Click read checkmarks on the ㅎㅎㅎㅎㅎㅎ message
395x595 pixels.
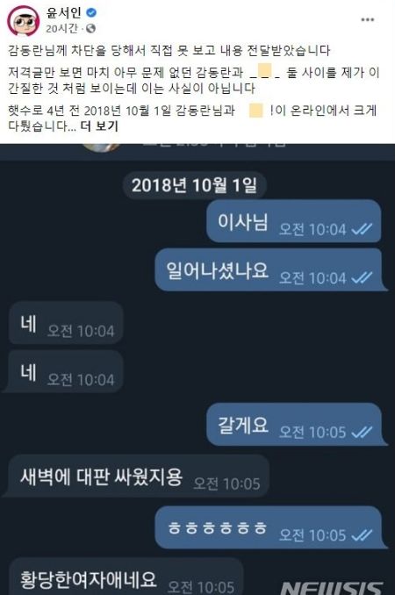pos(362,534)
